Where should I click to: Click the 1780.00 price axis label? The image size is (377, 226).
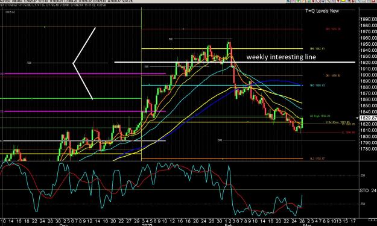369,149
